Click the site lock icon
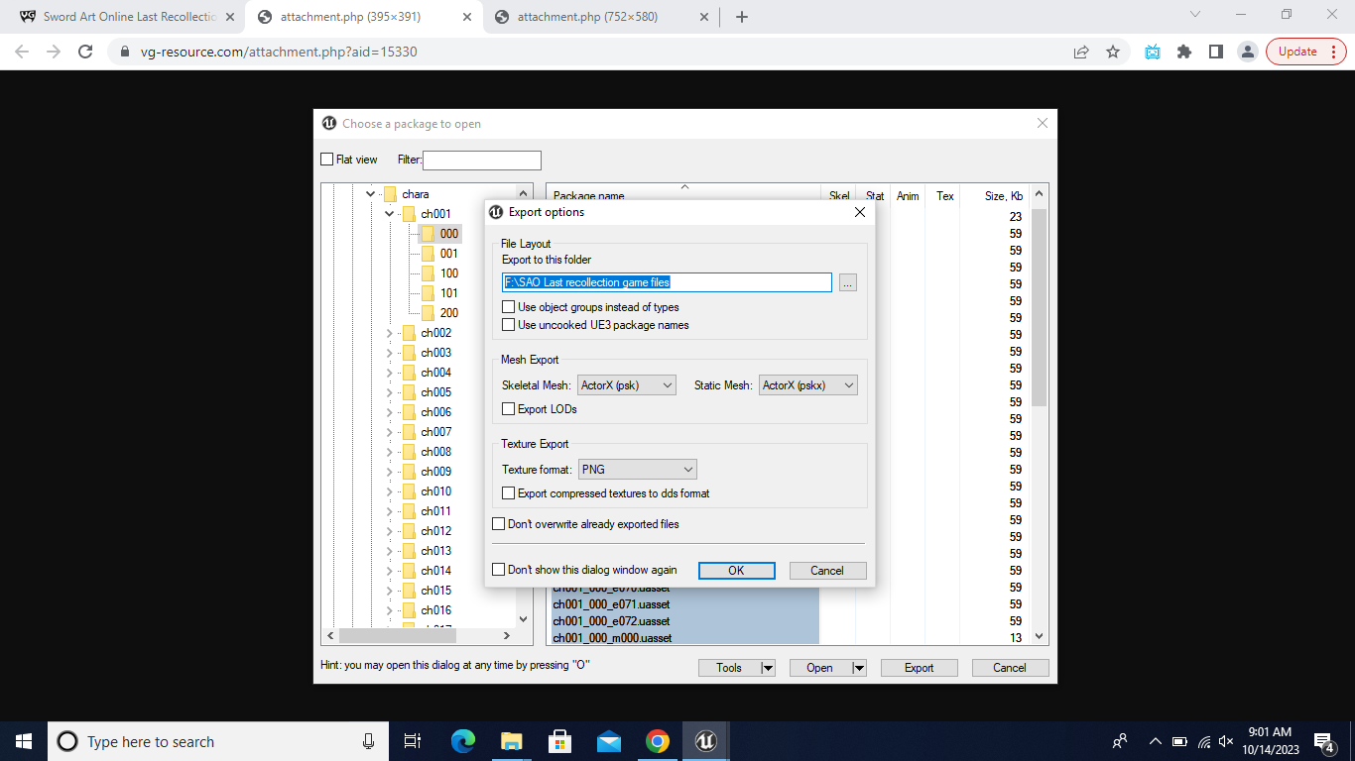The width and height of the screenshot is (1355, 761). click(x=124, y=52)
